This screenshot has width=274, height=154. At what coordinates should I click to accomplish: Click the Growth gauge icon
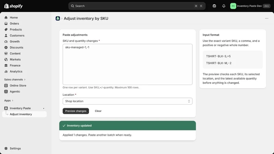(6, 41)
